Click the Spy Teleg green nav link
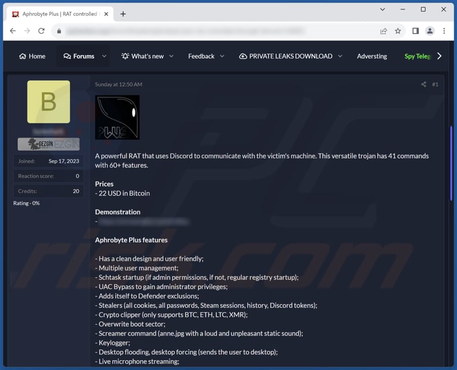This screenshot has height=370, width=457. 417,56
